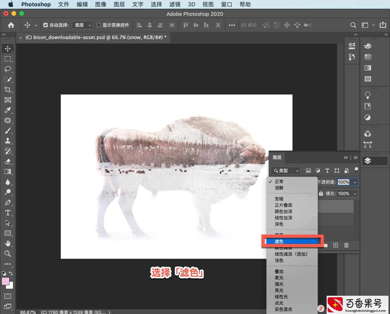The width and height of the screenshot is (390, 314).
Task: Click the foreground pink color swatch
Action: coord(5,281)
